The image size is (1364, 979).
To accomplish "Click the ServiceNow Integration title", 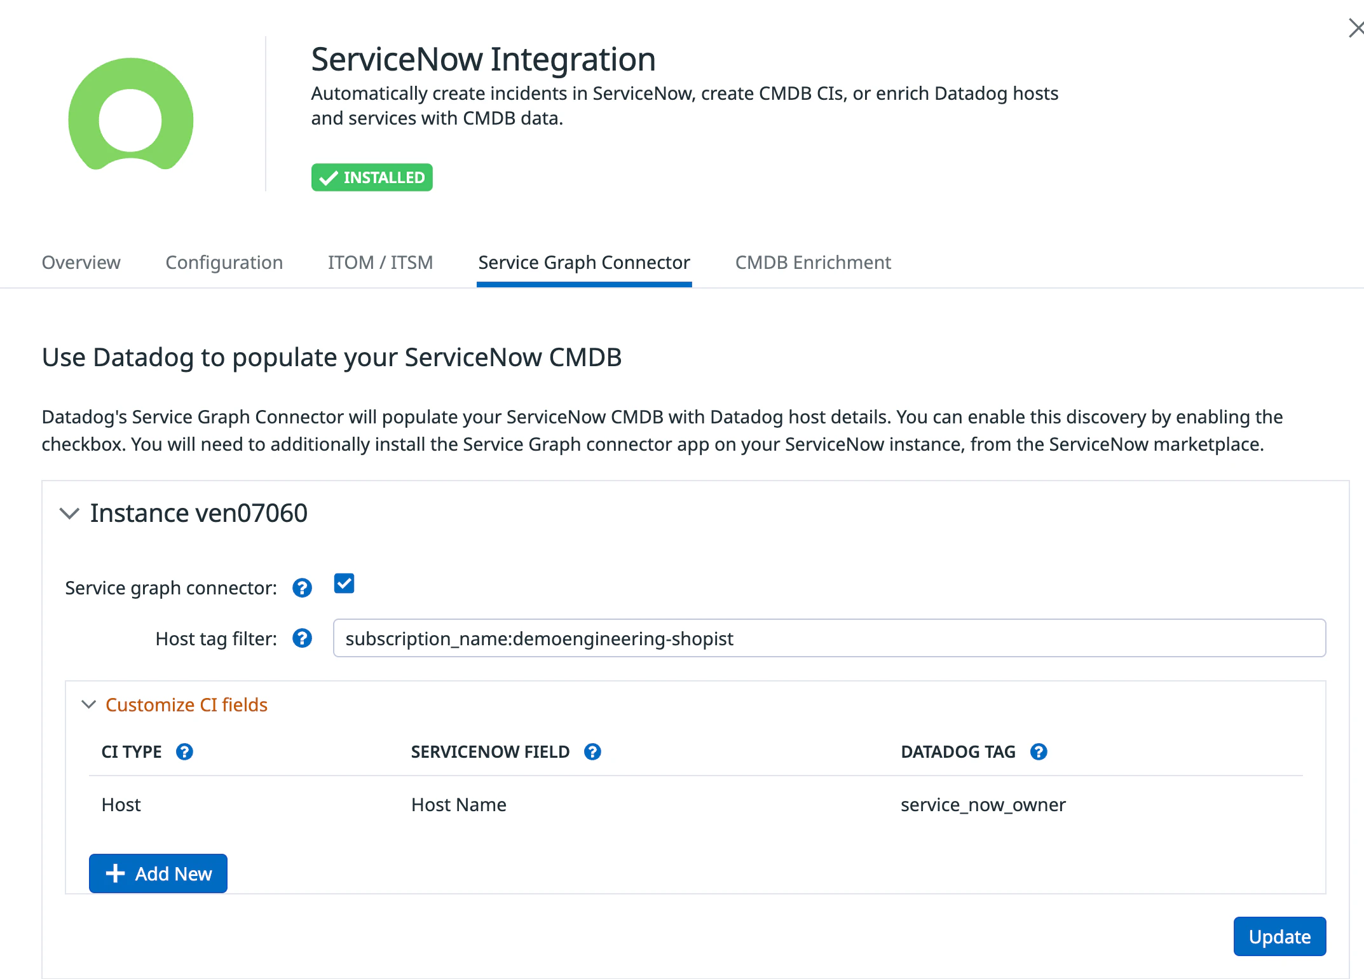I will 483,59.
